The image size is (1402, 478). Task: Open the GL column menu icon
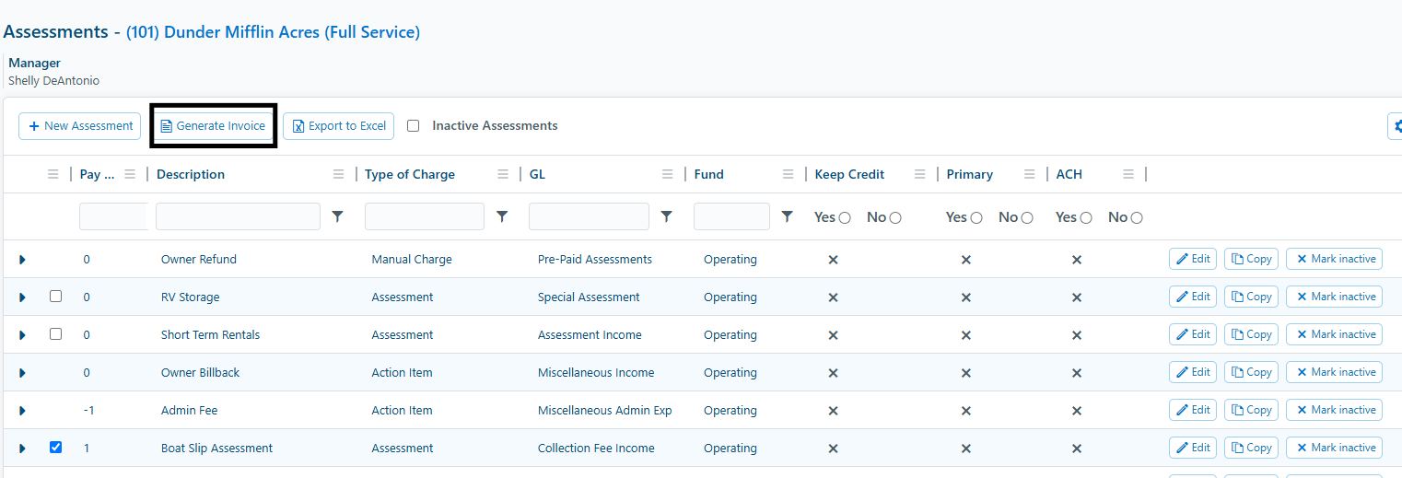click(667, 174)
